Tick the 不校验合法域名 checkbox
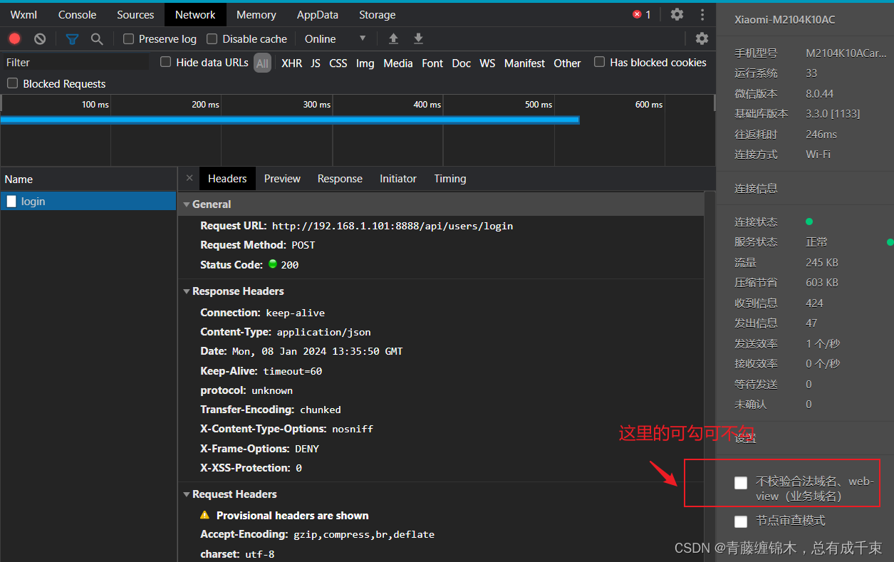The width and height of the screenshot is (894, 562). 741,483
